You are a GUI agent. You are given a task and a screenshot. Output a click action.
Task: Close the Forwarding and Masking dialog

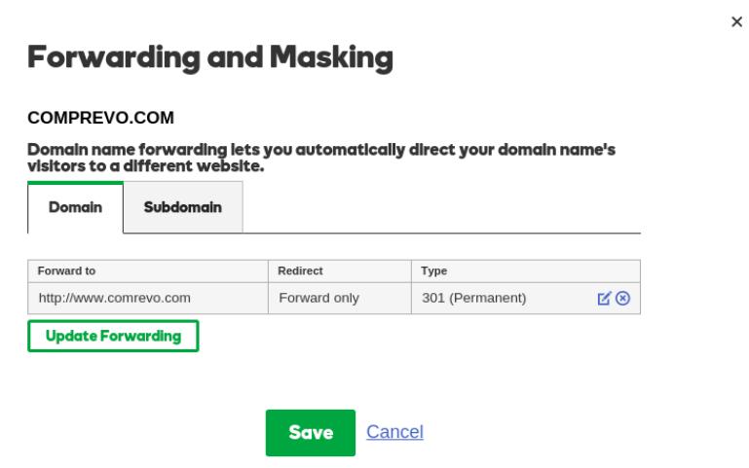coord(736,21)
